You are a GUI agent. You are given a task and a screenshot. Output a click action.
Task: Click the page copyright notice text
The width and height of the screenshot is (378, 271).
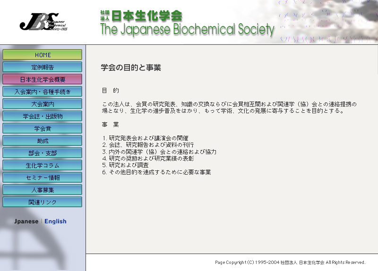(290, 263)
